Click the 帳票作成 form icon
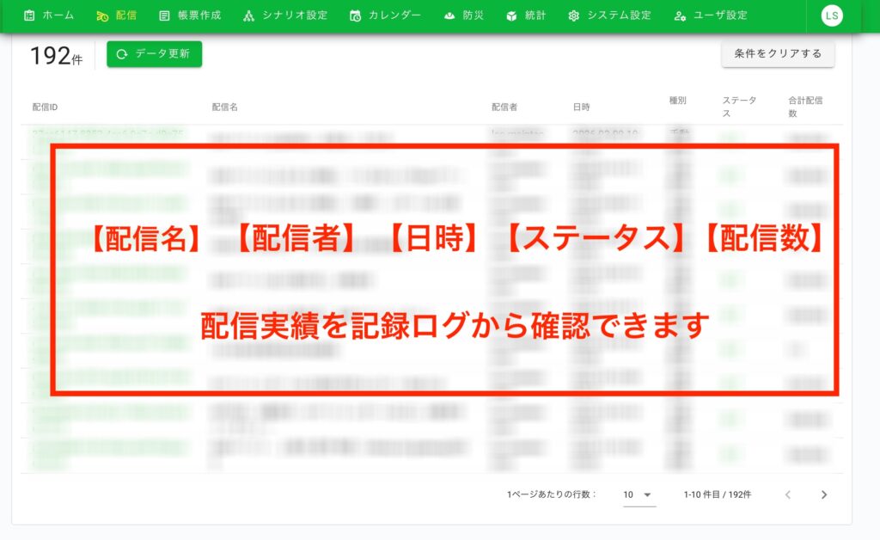 pos(165,15)
